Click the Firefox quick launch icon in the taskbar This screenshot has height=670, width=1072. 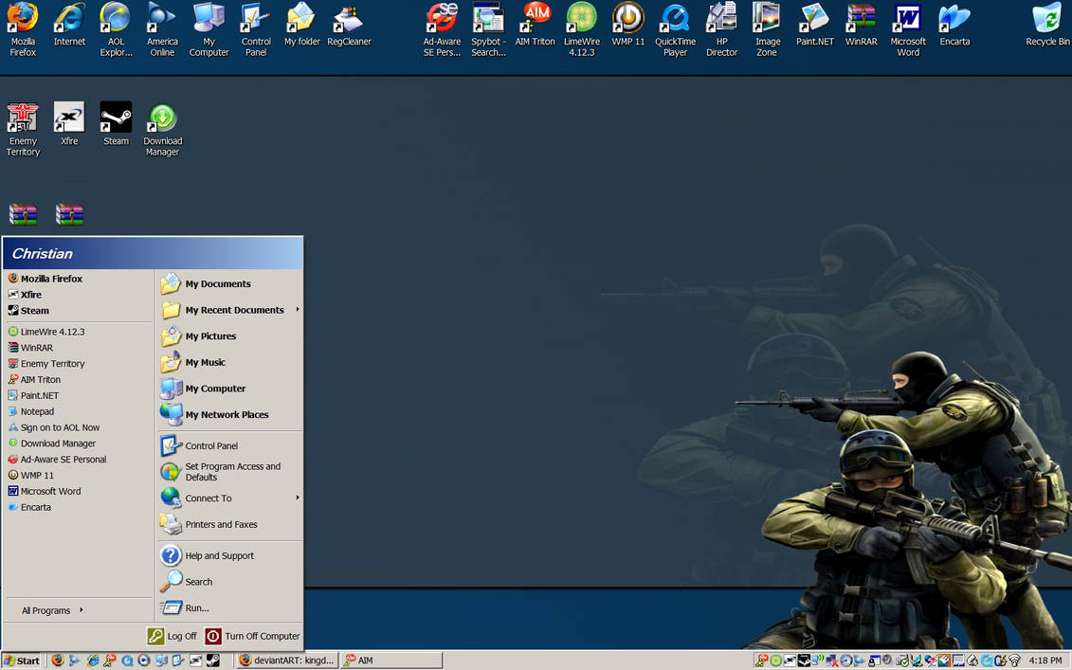(x=58, y=661)
